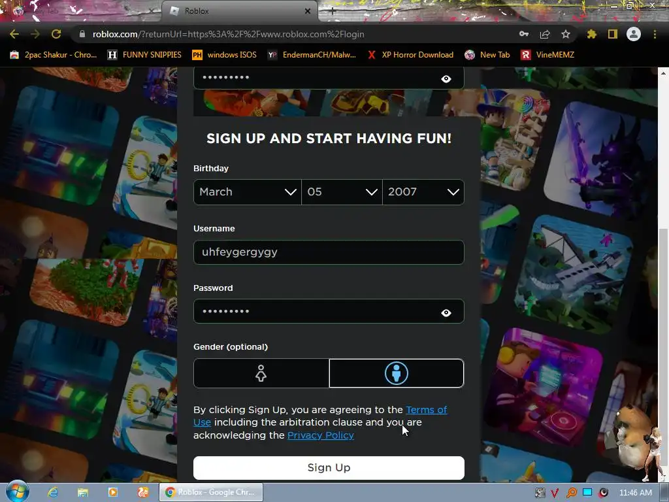Click the signup Password input field
This screenshot has height=502, width=669.
[329, 311]
